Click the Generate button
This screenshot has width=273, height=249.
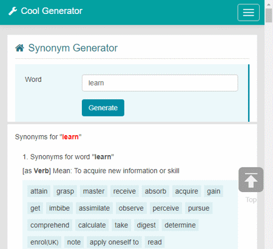(x=103, y=108)
